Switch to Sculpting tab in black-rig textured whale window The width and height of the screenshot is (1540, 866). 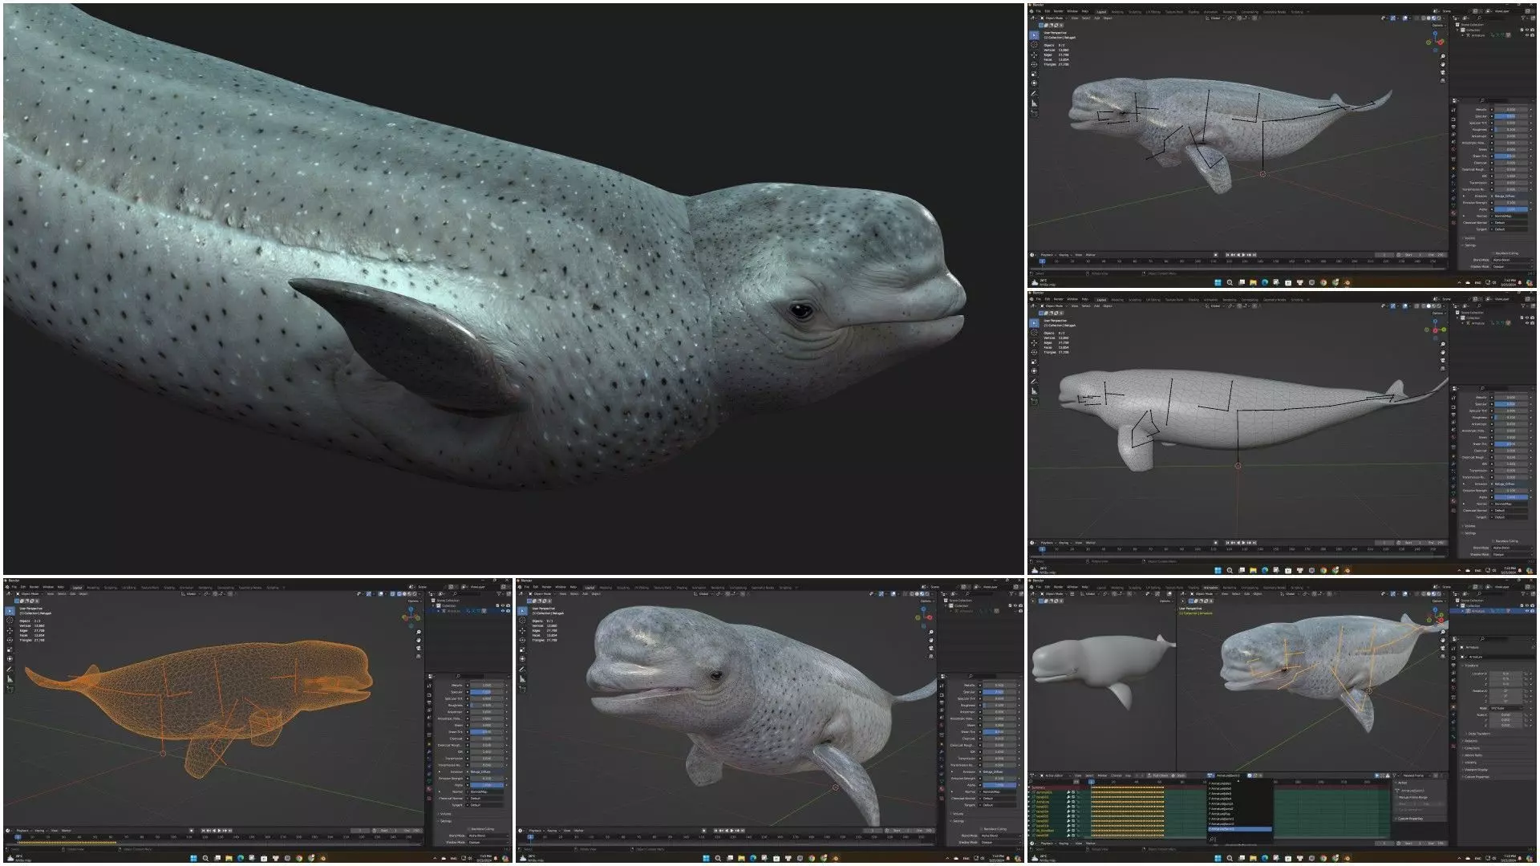(1135, 11)
